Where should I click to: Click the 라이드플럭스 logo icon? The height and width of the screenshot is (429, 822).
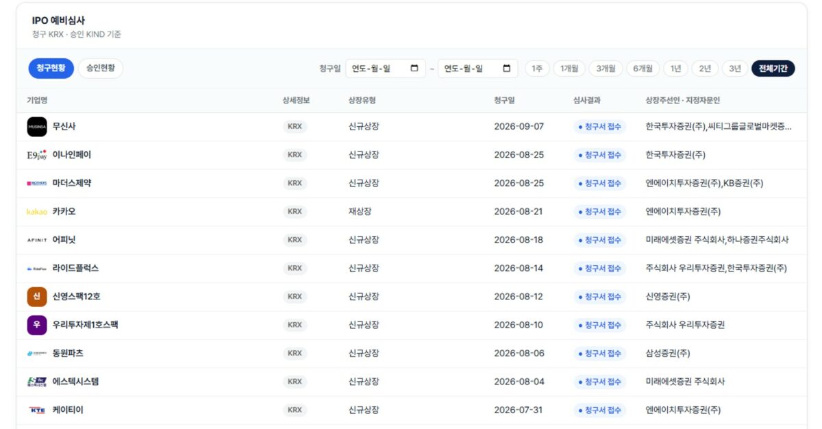pos(37,269)
